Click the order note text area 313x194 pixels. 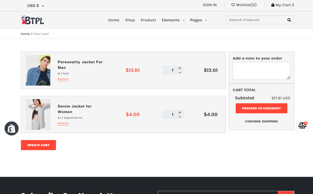pos(261,71)
